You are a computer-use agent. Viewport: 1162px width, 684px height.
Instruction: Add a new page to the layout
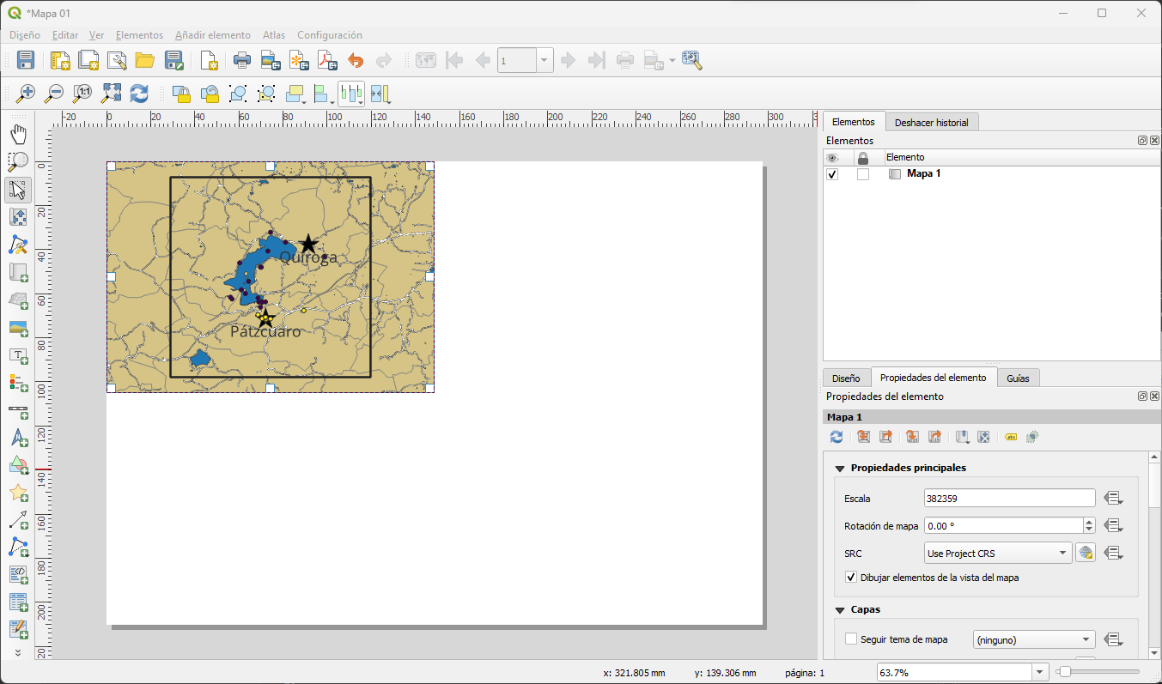(209, 60)
